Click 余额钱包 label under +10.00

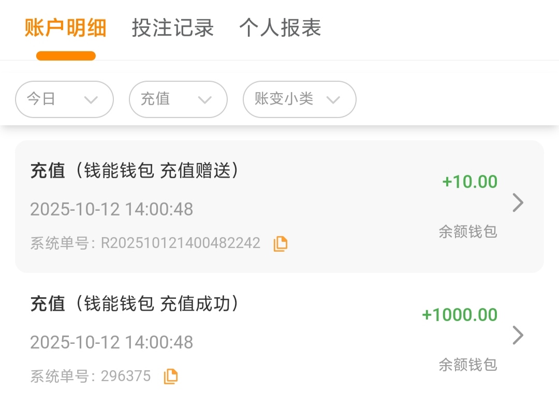click(x=468, y=232)
